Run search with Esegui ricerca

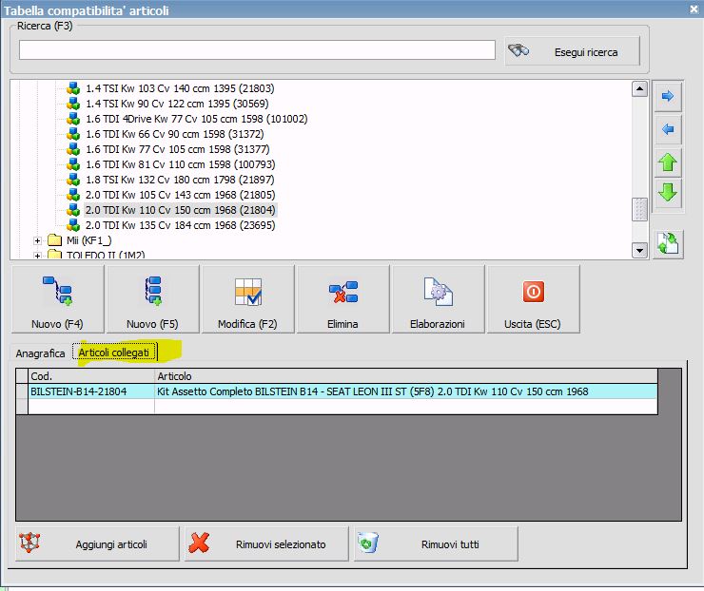[x=573, y=51]
